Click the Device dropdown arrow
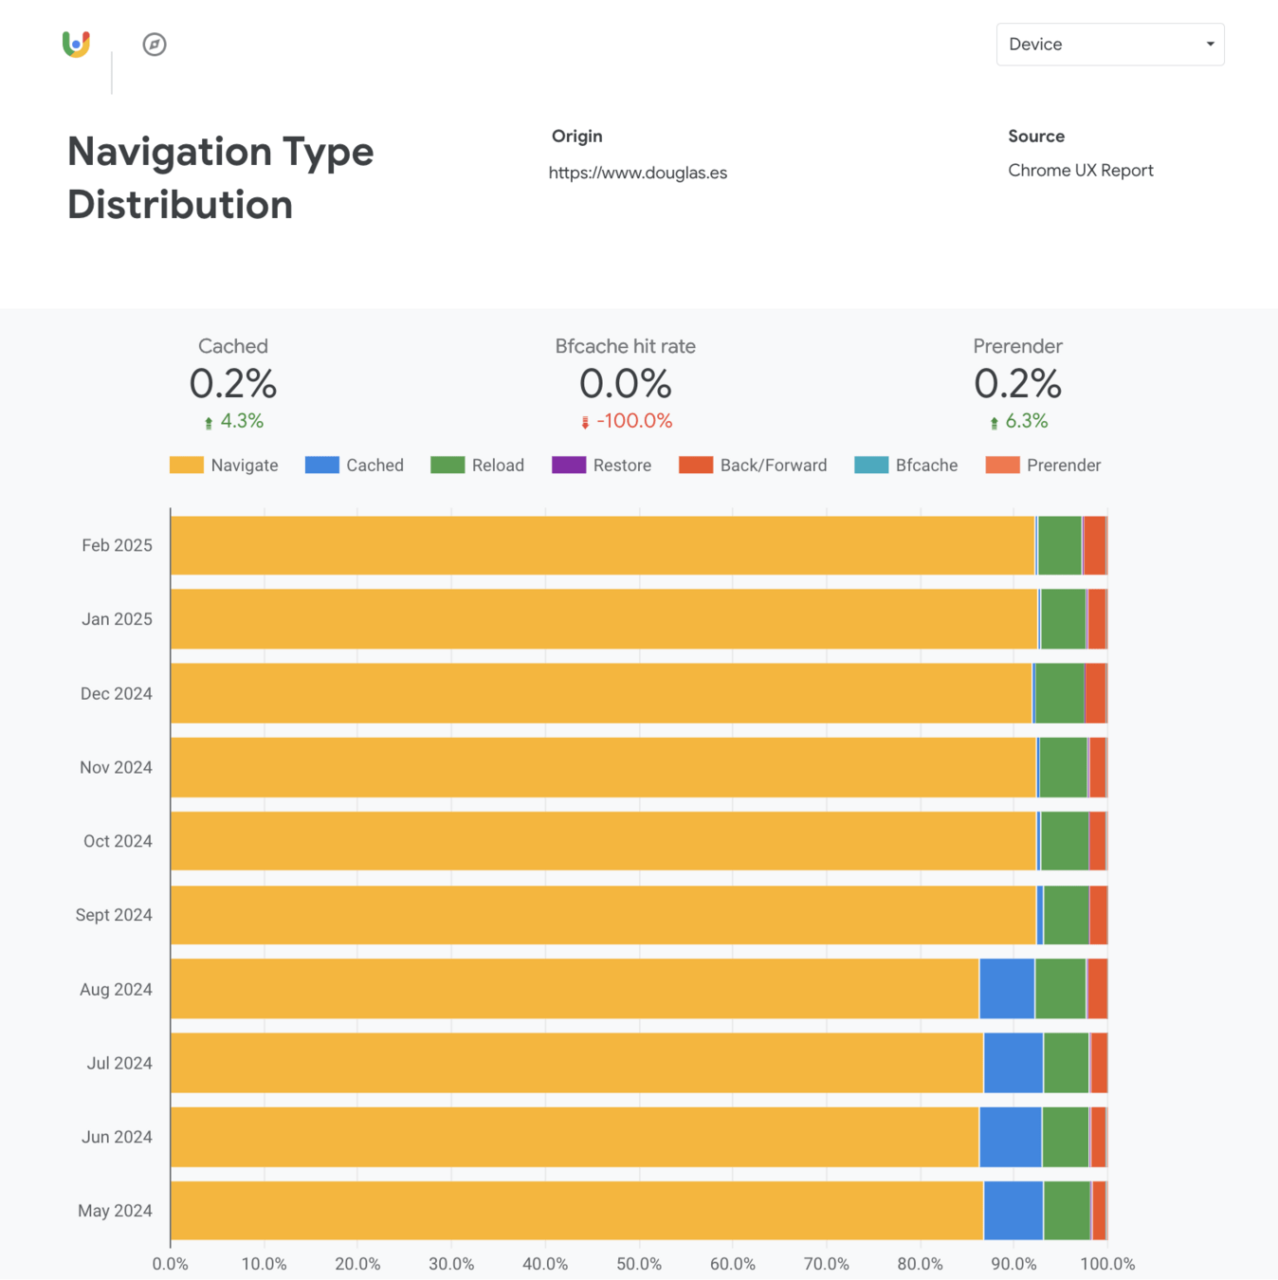Screen dimensions: 1278x1280 point(1210,45)
